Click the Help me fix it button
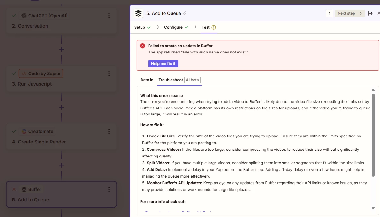This screenshot has width=380, height=217. (163, 64)
